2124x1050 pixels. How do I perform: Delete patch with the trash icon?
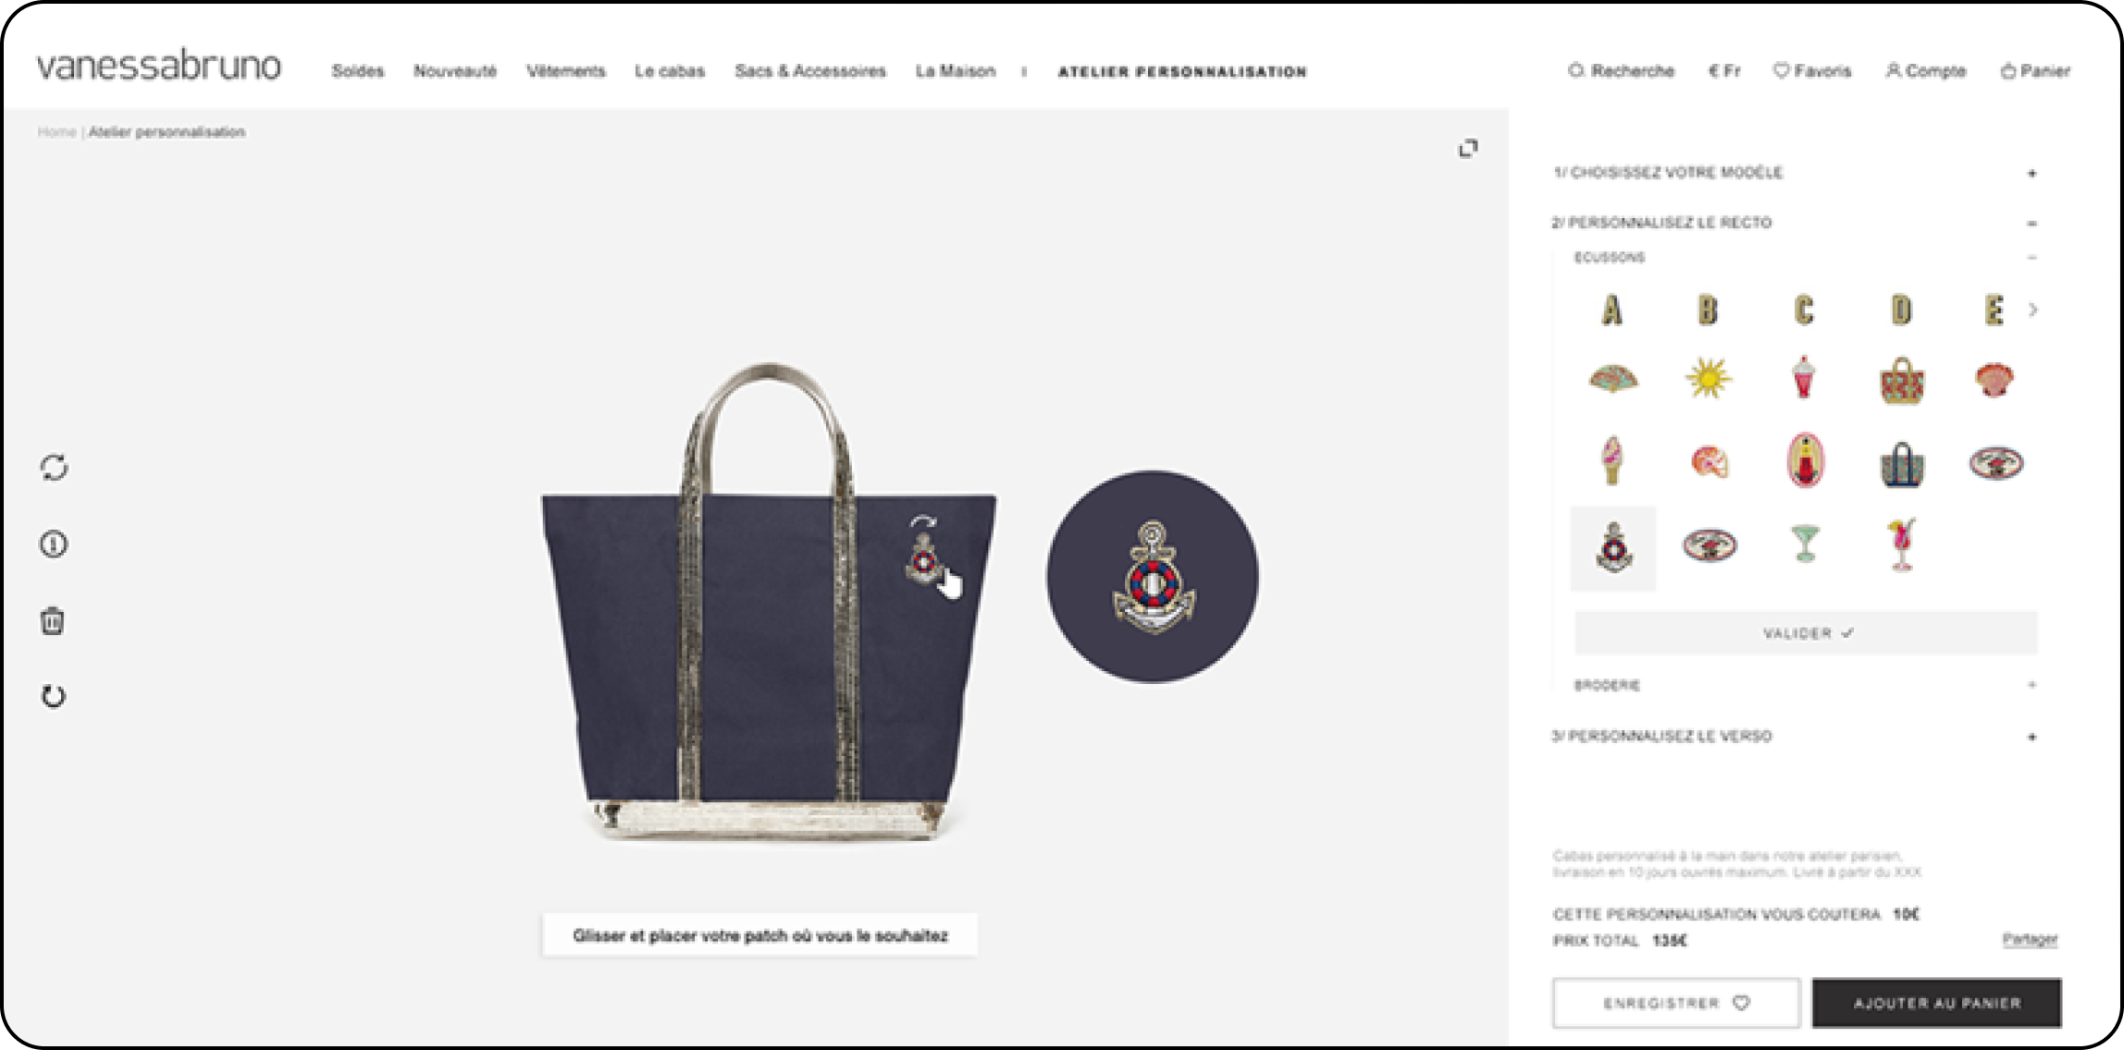click(53, 621)
